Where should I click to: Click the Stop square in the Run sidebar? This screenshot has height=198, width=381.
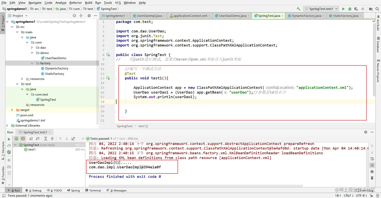[9, 160]
